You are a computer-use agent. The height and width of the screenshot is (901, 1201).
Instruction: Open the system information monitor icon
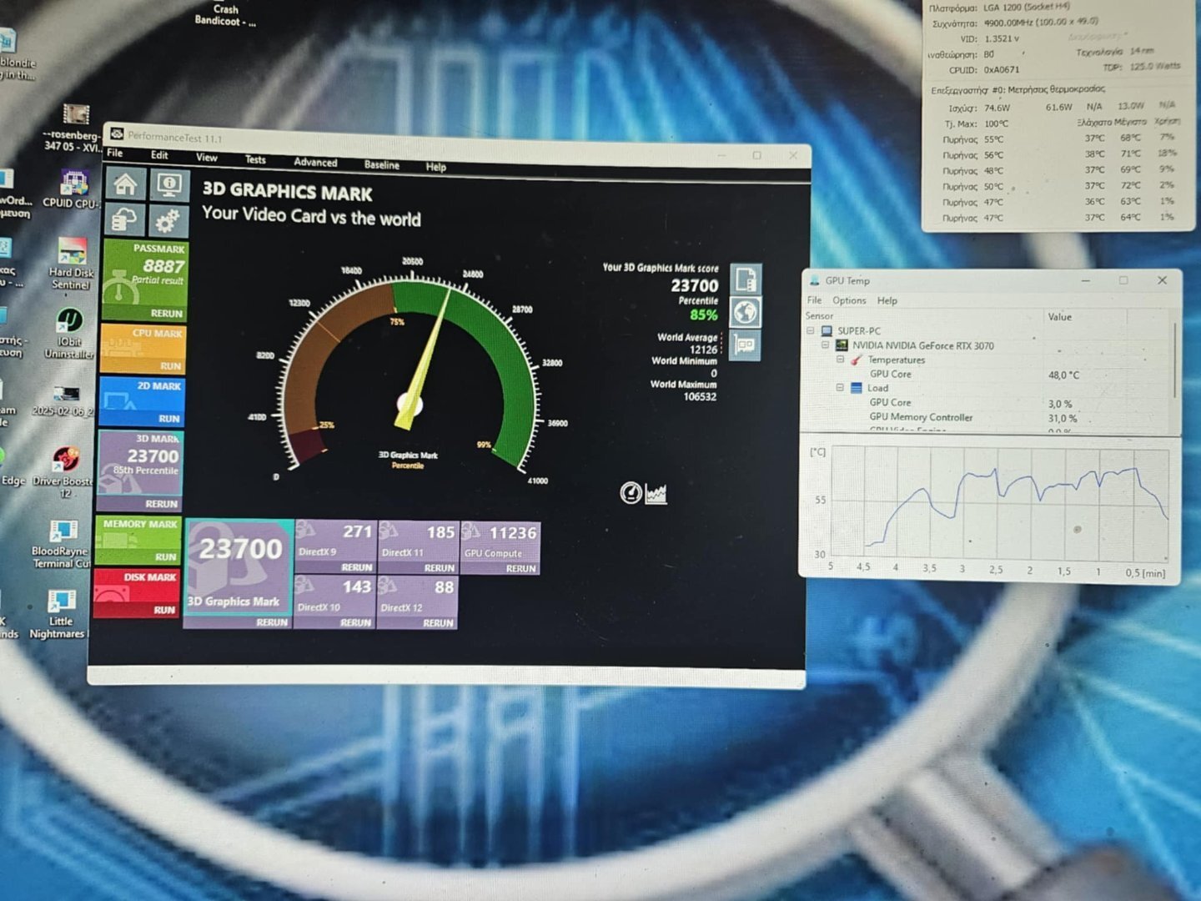pyautogui.click(x=169, y=184)
